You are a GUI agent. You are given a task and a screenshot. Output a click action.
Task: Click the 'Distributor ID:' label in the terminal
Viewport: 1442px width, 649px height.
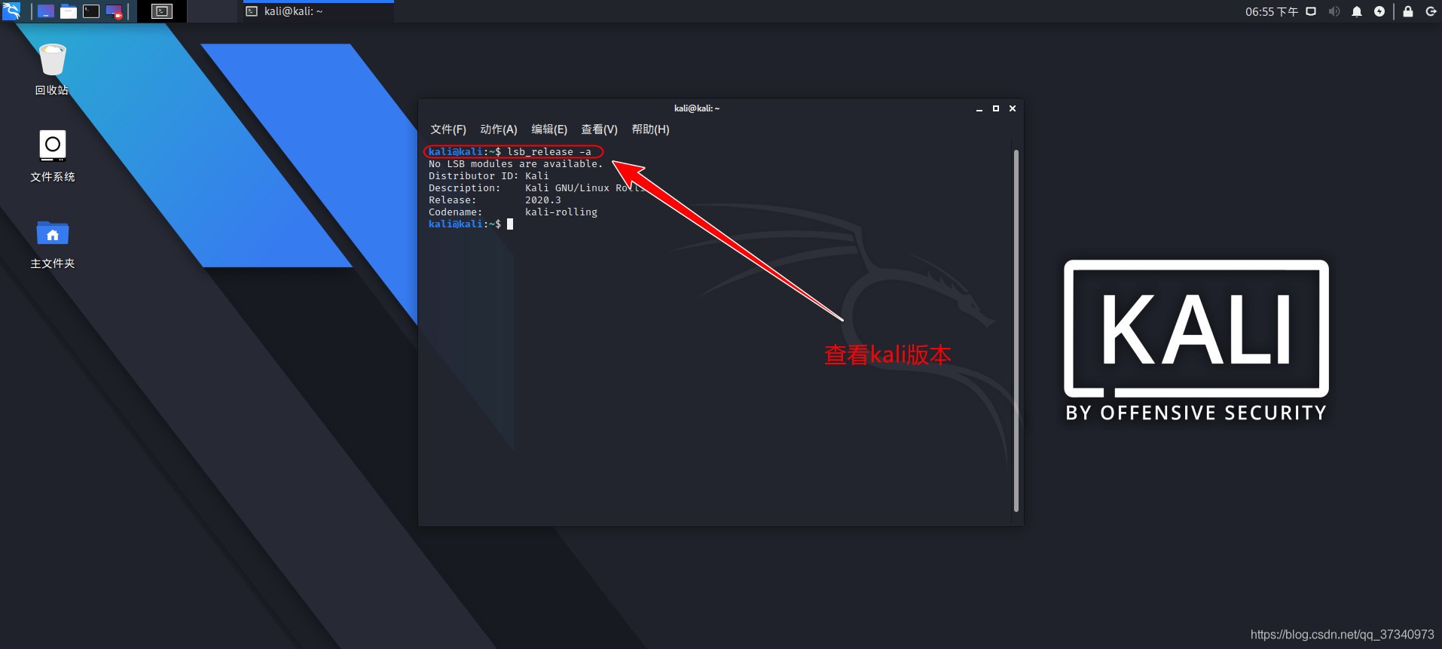474,176
